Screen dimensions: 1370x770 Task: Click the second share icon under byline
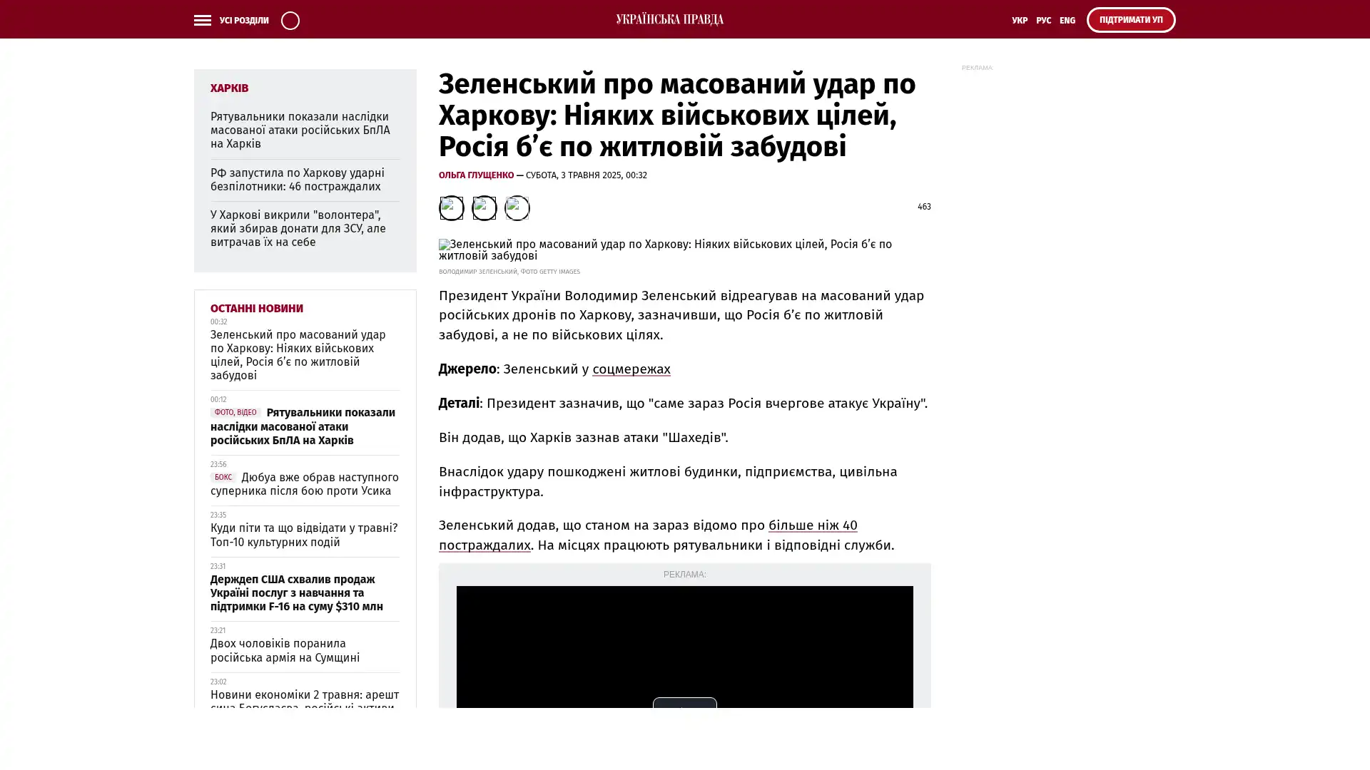[484, 207]
